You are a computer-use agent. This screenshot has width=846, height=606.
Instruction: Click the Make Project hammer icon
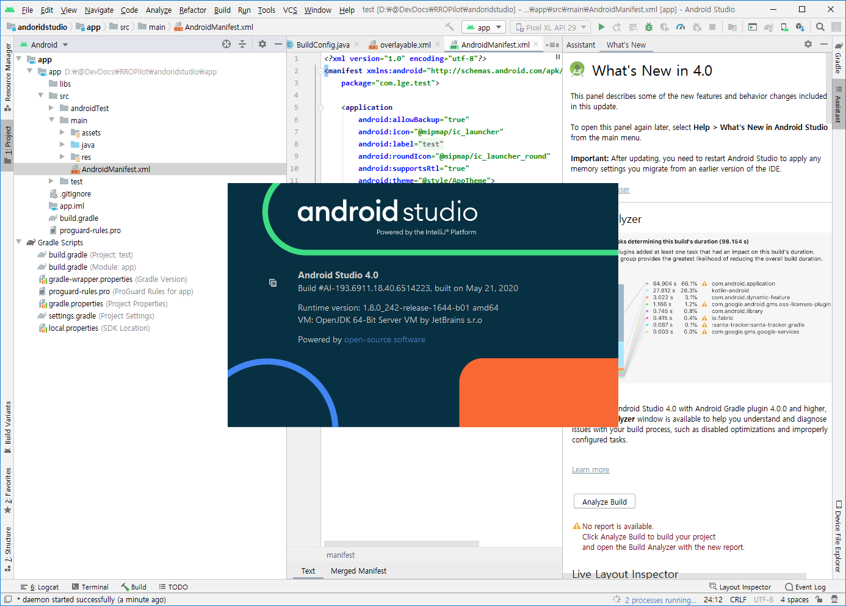pyautogui.click(x=449, y=27)
